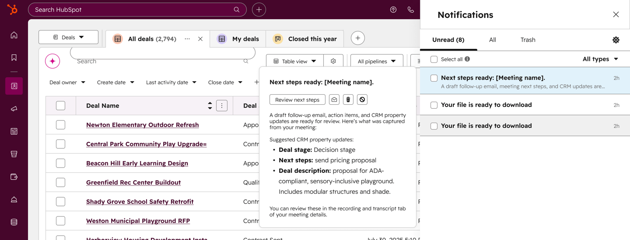Select Newton Elementary Outdoor Refresh row checkbox
630x240 pixels.
[61, 125]
